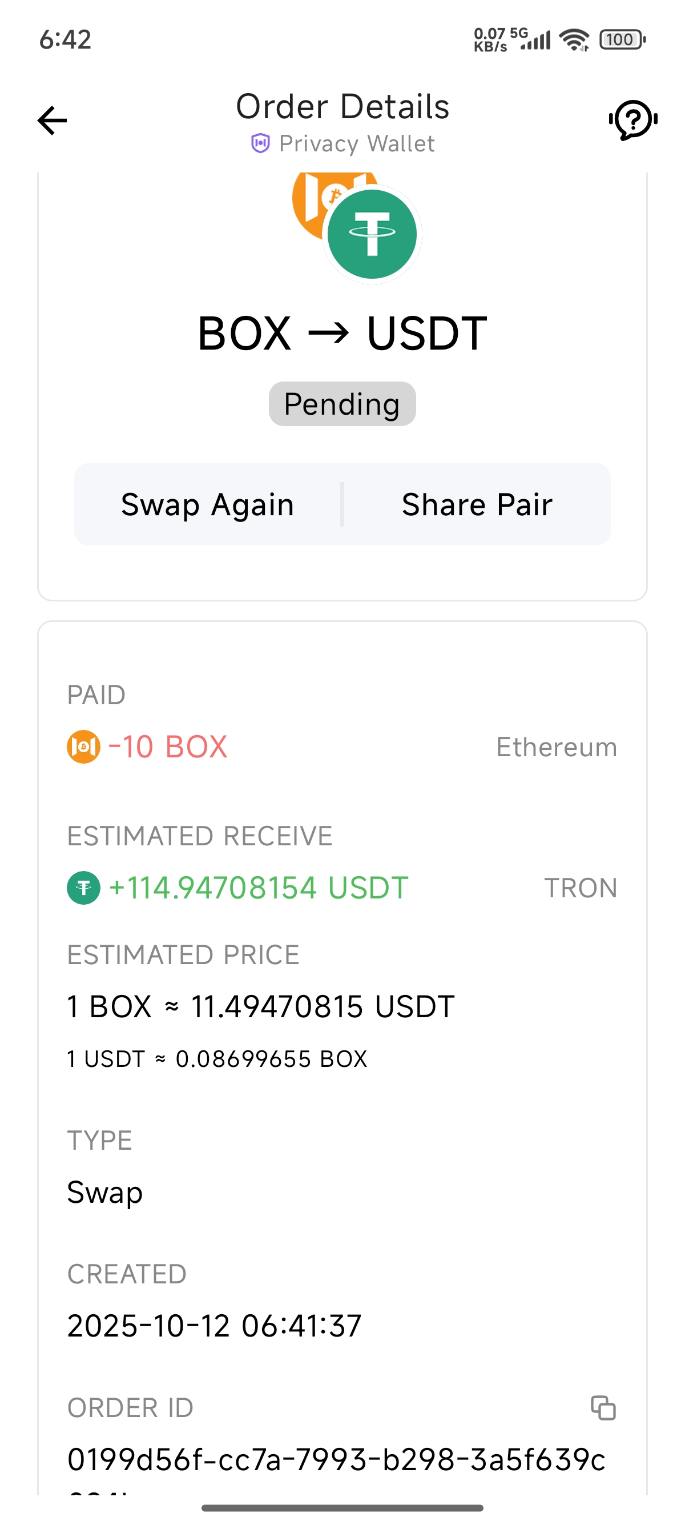Tap the created date 2025-10-12 timestamp
This screenshot has height=1525, width=685.
pos(214,1326)
